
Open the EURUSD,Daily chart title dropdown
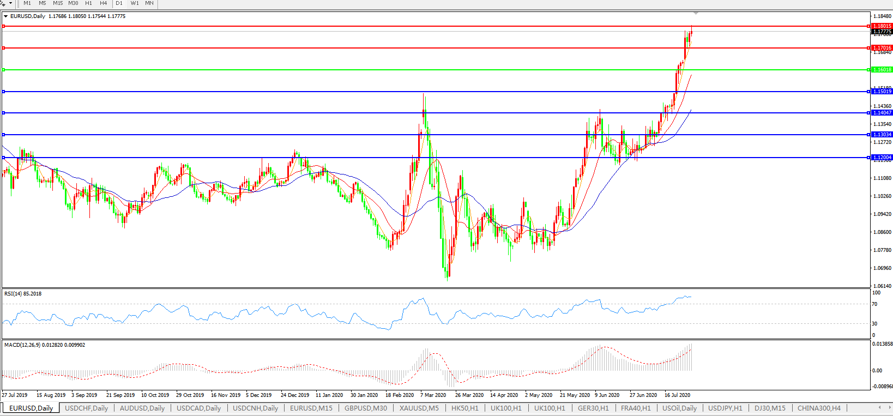[6, 16]
